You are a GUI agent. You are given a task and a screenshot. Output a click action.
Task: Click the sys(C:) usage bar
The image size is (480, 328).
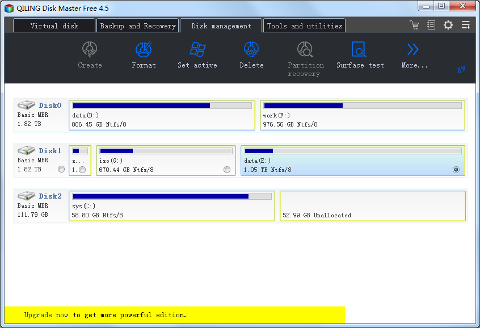172,196
